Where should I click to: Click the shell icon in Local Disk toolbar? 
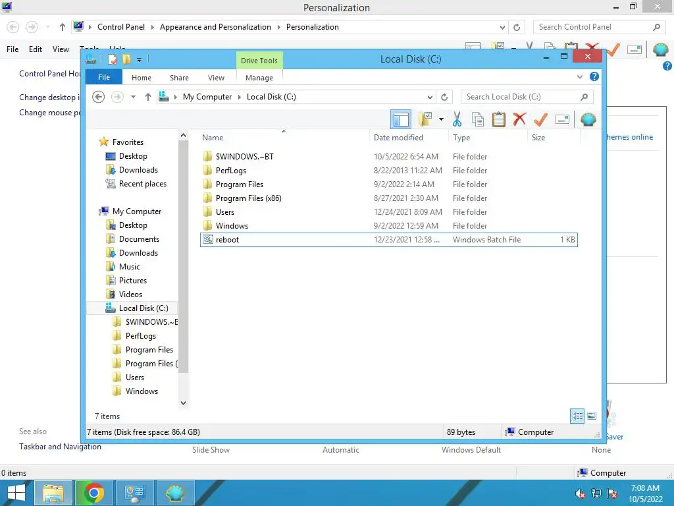[588, 119]
